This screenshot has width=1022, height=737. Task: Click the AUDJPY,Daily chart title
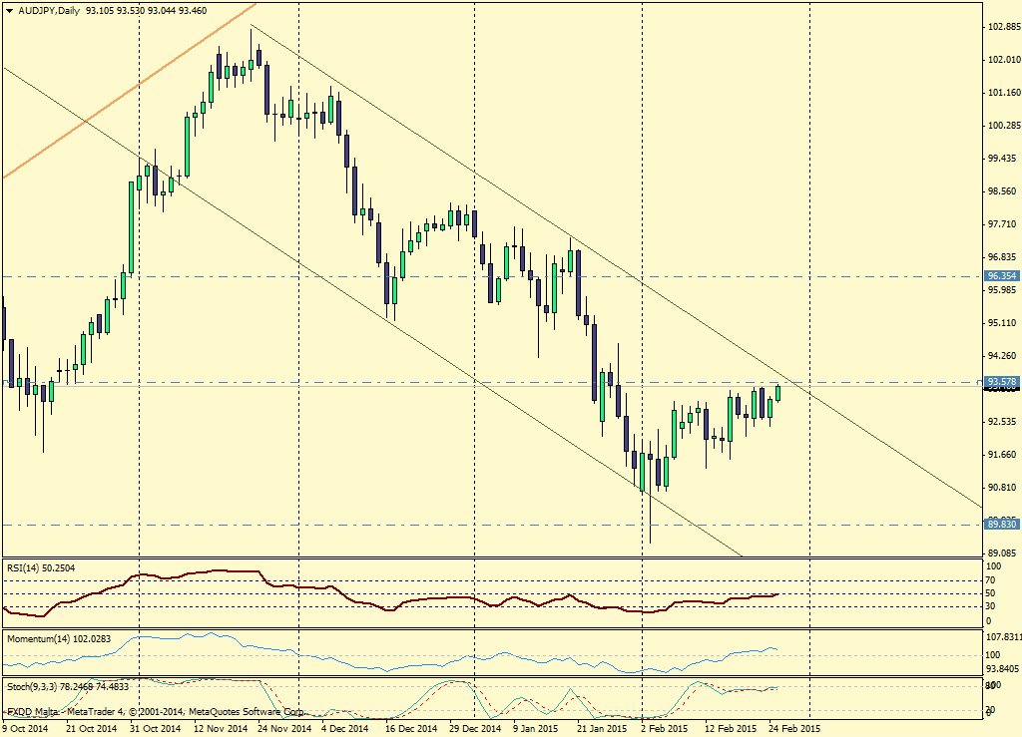click(x=43, y=10)
